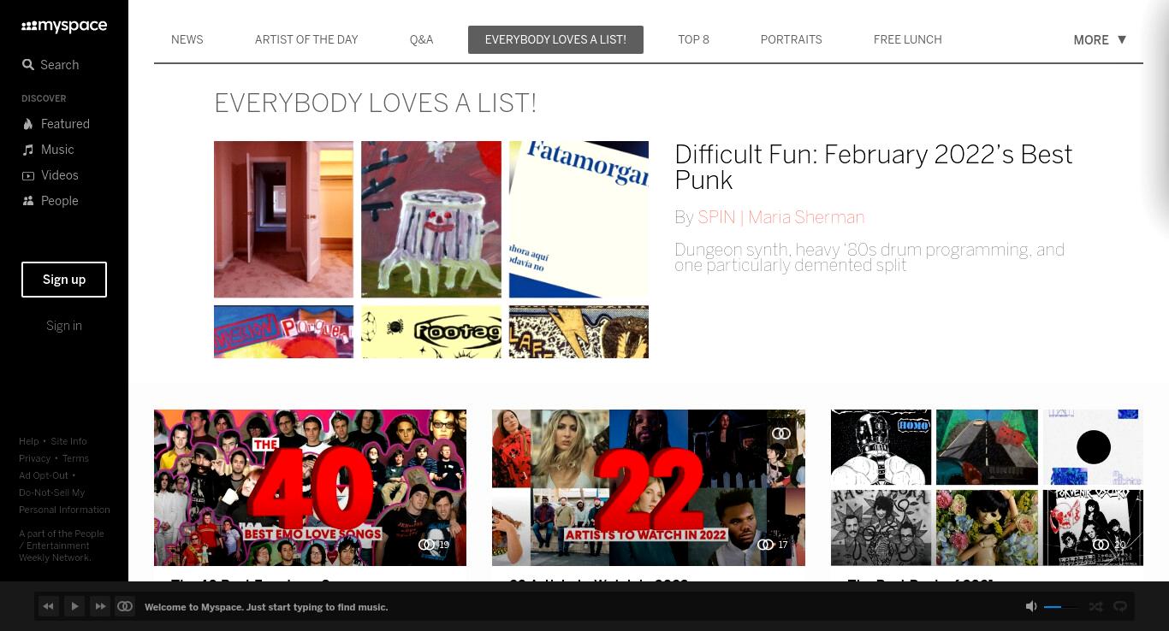Open the Artist of the Day tab
1169x631 pixels.
click(x=306, y=39)
